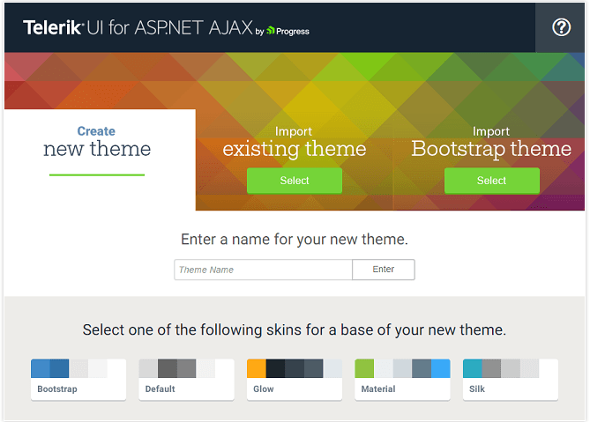Choose the Material skin card
590x422 pixels.
coord(402,380)
